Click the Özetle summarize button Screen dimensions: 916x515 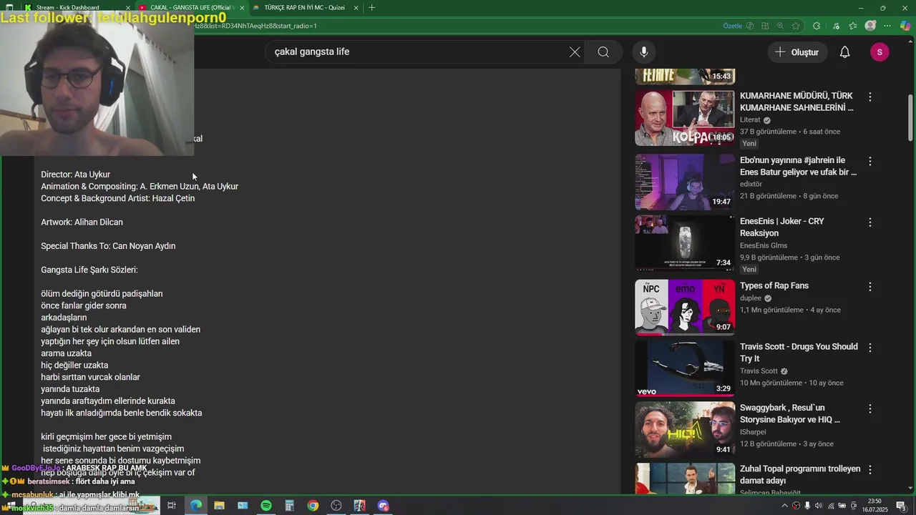(x=732, y=26)
